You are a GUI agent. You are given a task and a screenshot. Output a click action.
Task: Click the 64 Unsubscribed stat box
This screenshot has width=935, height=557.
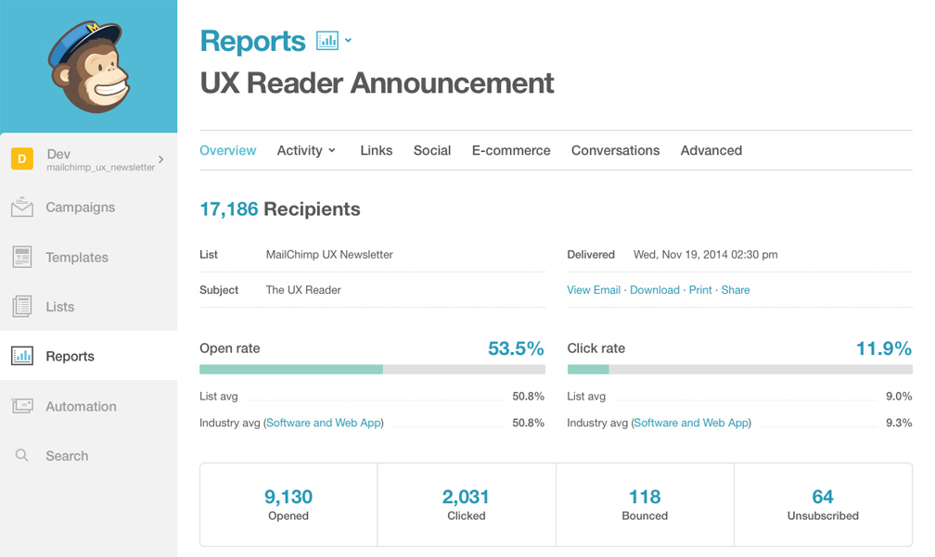point(823,505)
